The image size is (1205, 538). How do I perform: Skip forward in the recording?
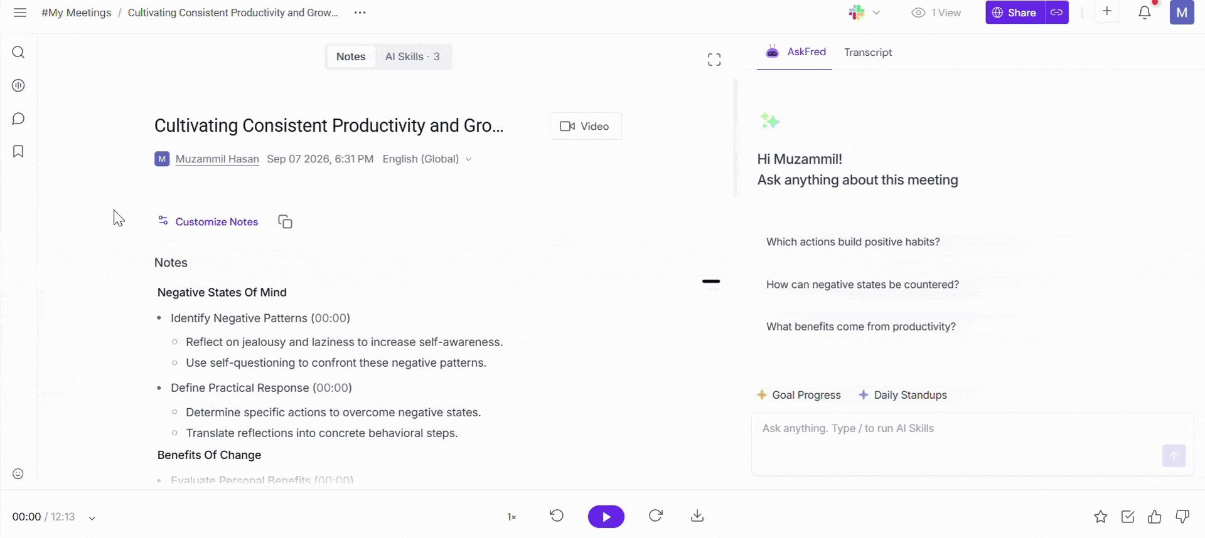point(656,515)
